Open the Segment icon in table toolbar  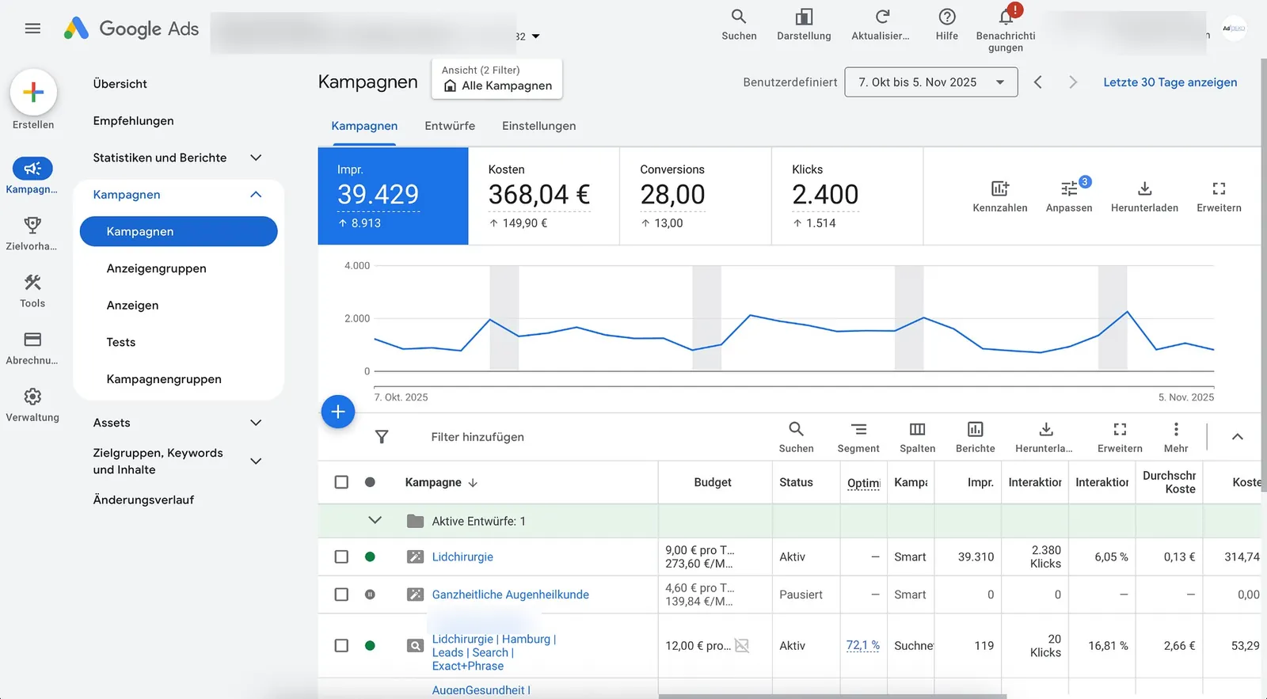click(858, 429)
